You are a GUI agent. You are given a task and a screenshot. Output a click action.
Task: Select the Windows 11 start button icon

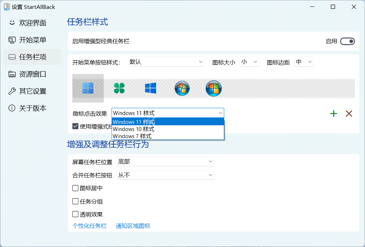point(88,88)
